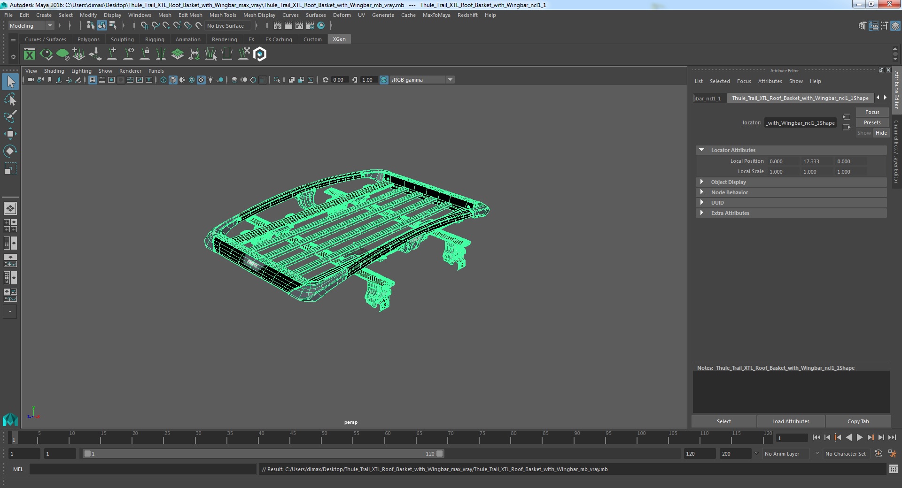Click the Copy Tab button
This screenshot has height=488, width=902.
(858, 421)
